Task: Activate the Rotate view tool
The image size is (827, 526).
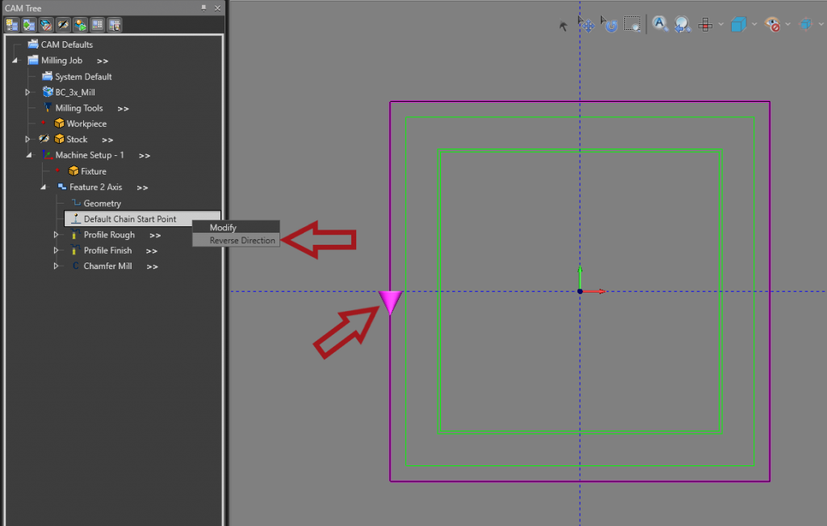Action: (611, 24)
